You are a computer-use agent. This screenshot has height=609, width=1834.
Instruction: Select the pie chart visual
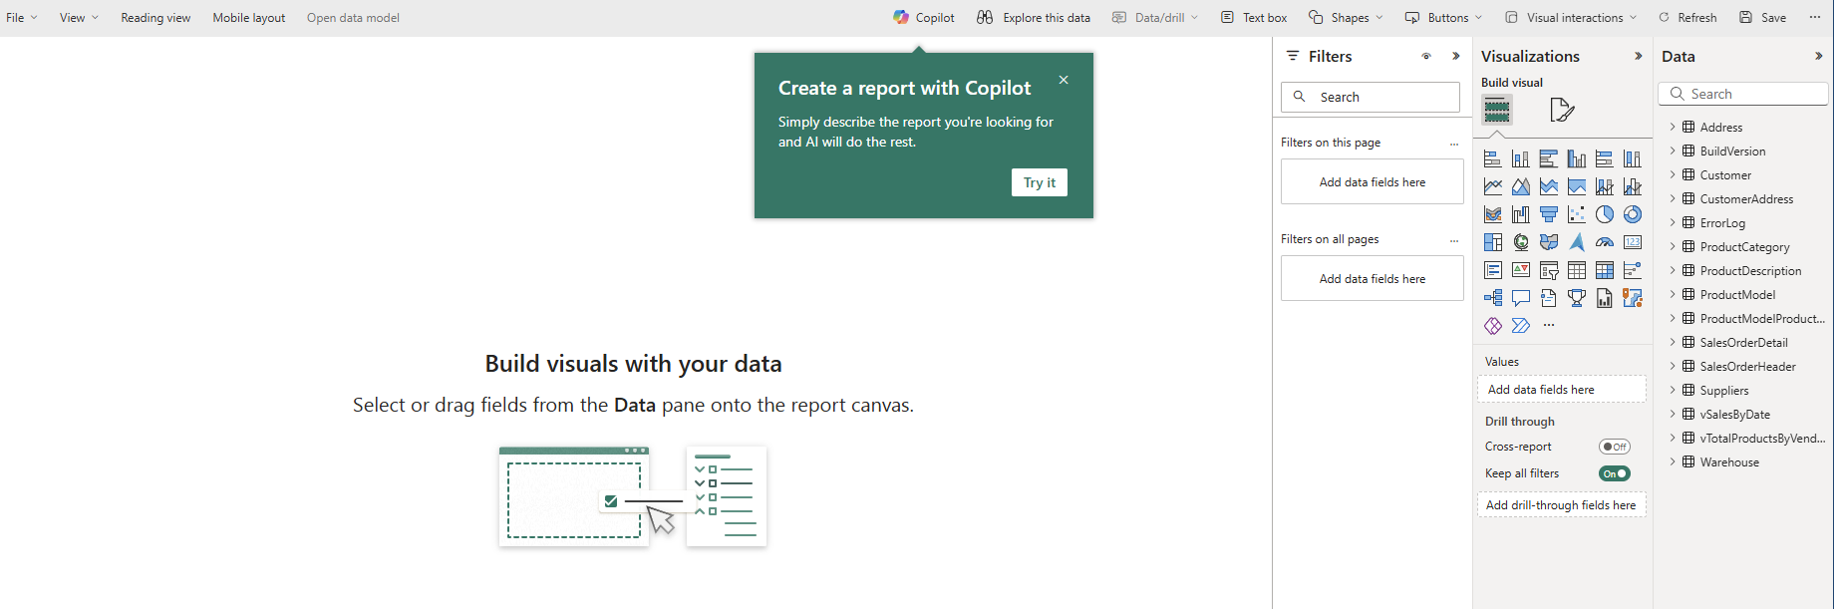click(x=1604, y=214)
